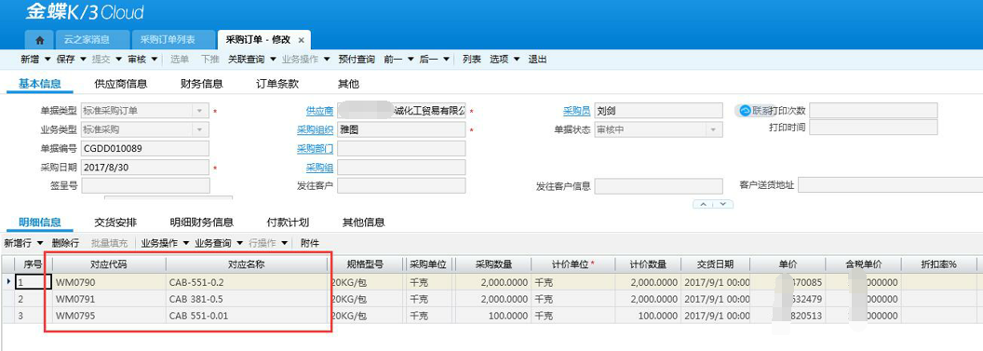Go to previous record with 前一
This screenshot has height=351, width=983.
(x=393, y=60)
